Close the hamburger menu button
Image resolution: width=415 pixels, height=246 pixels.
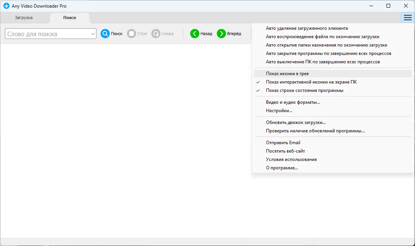click(408, 18)
